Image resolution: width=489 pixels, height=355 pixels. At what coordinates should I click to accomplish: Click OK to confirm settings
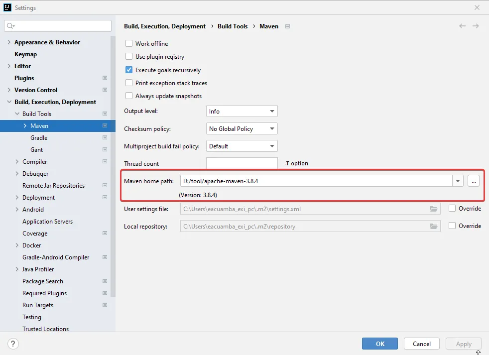point(380,344)
